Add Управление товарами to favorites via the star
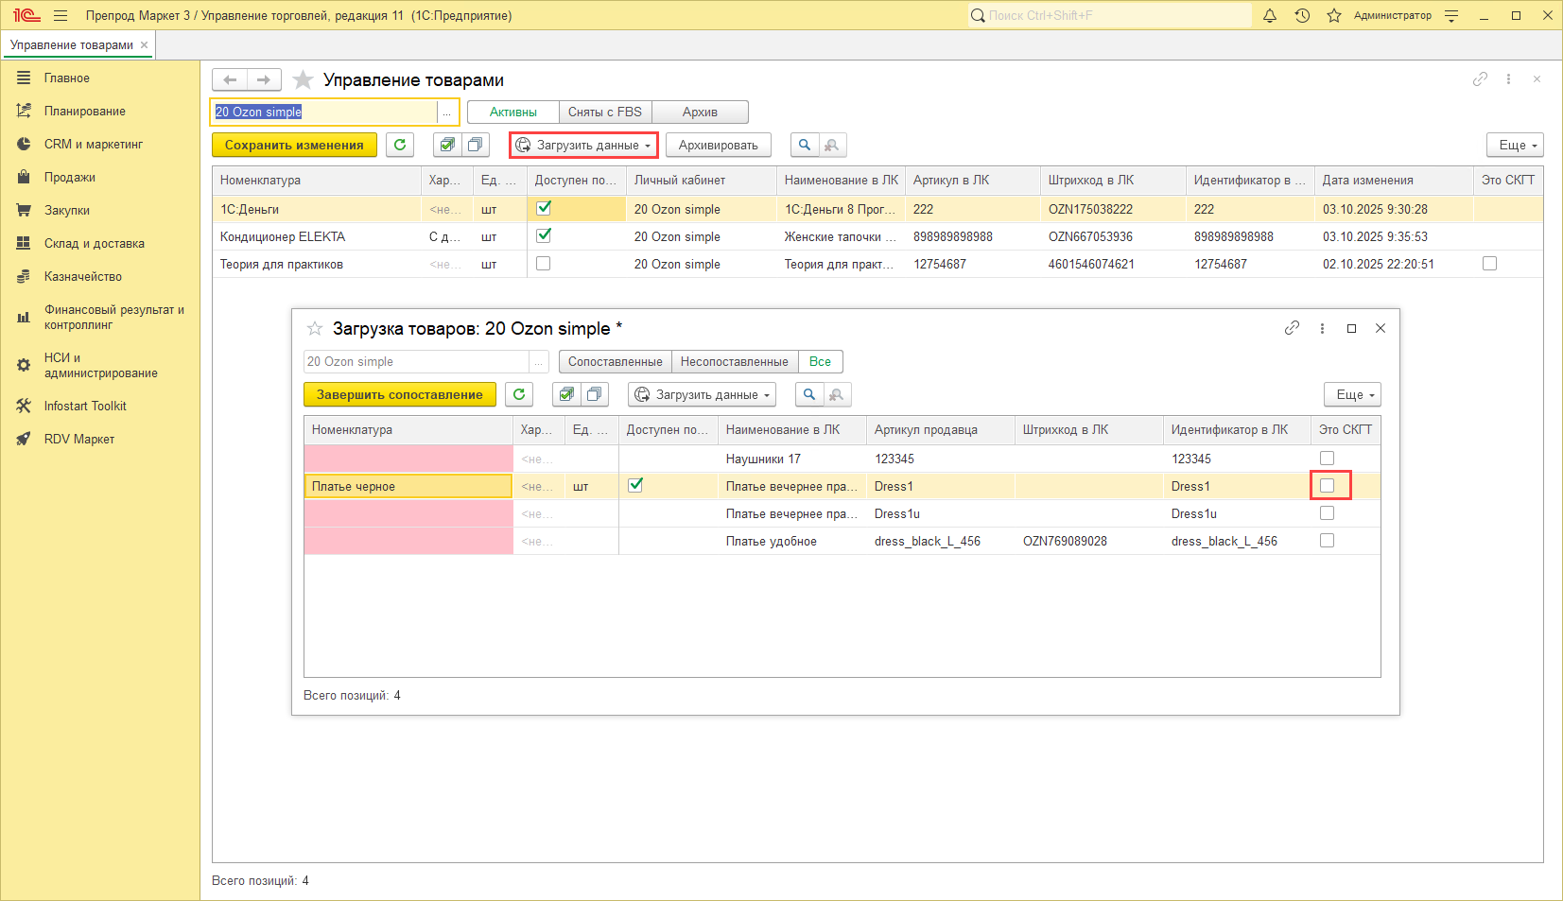The width and height of the screenshot is (1563, 901). (303, 80)
